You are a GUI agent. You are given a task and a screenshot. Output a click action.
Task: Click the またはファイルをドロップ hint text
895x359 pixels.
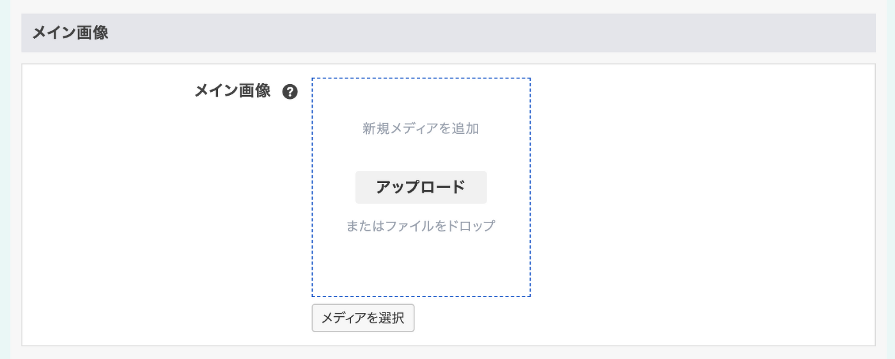click(x=421, y=226)
